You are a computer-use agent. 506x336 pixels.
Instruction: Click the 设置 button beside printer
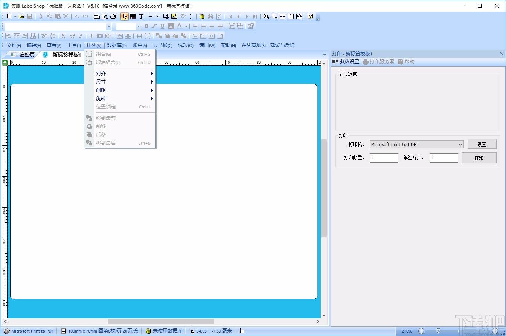(x=482, y=144)
